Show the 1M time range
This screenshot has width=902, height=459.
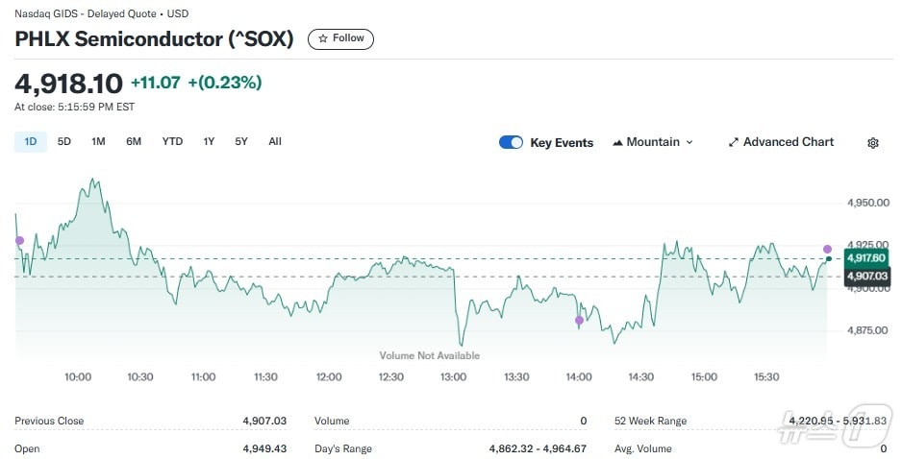click(x=98, y=142)
